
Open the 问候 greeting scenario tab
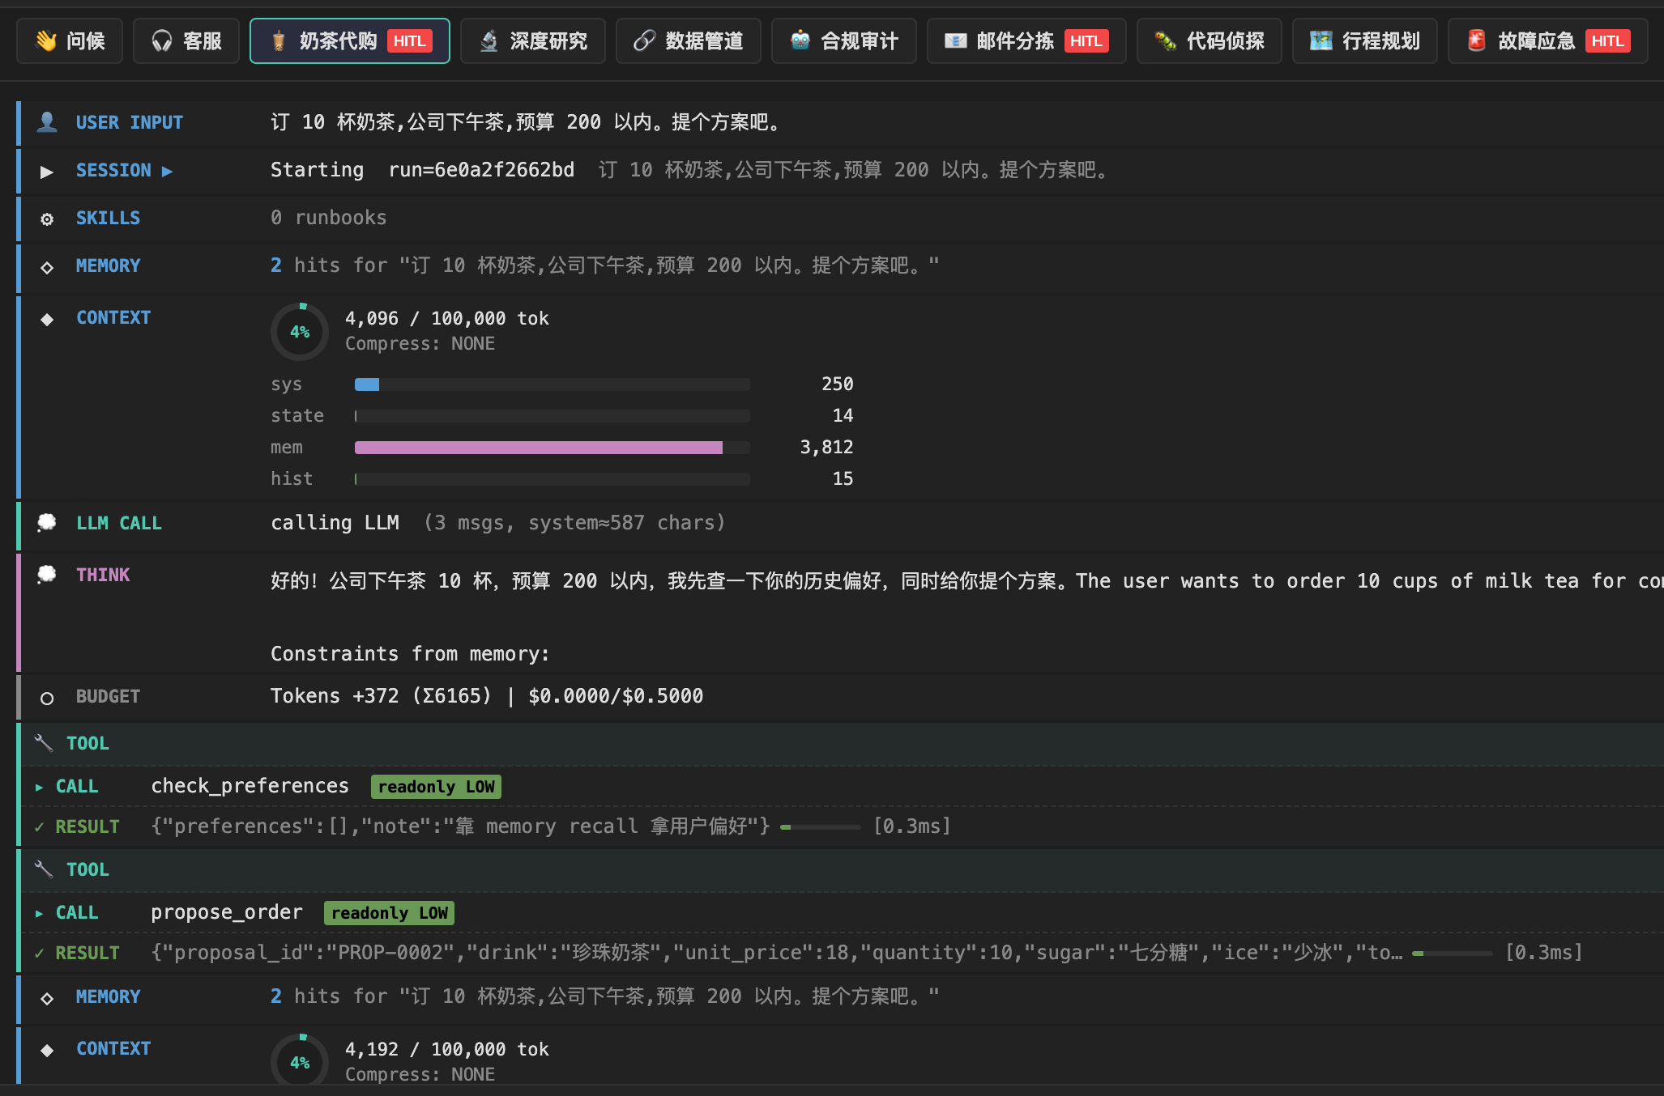(x=70, y=40)
